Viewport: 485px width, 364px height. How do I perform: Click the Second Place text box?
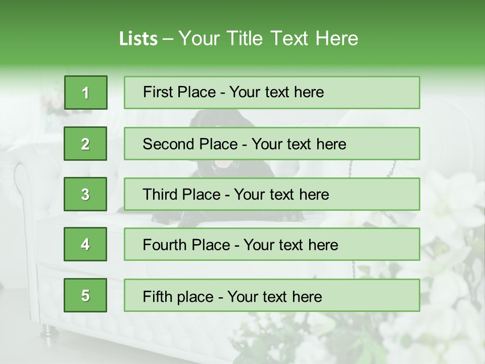tap(272, 144)
